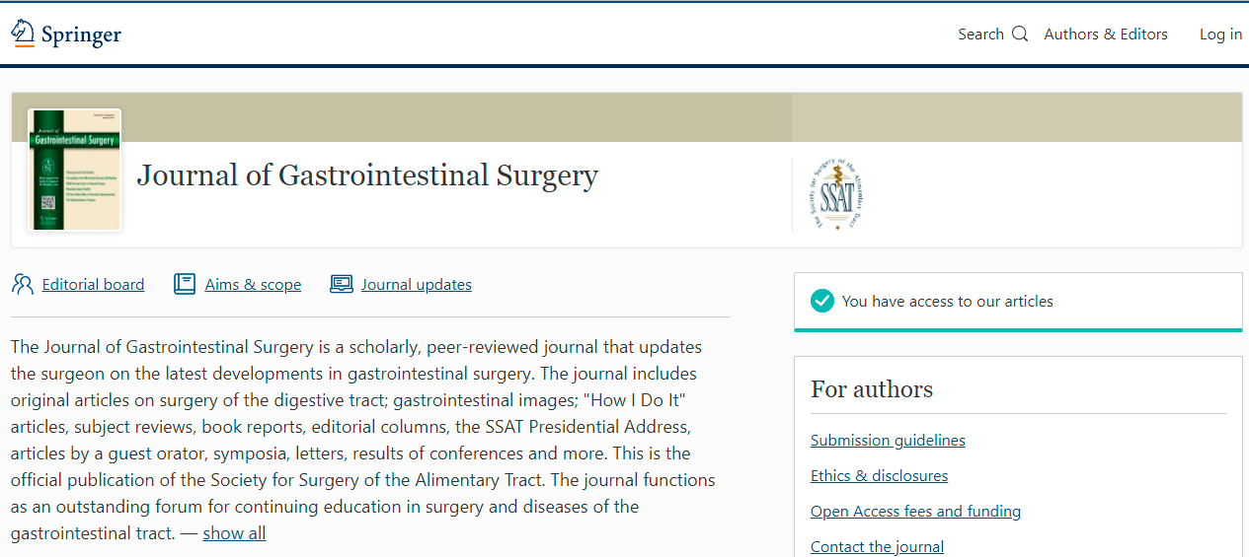This screenshot has height=557, width=1249.
Task: Open the Search menu item
Action: [x=980, y=35]
